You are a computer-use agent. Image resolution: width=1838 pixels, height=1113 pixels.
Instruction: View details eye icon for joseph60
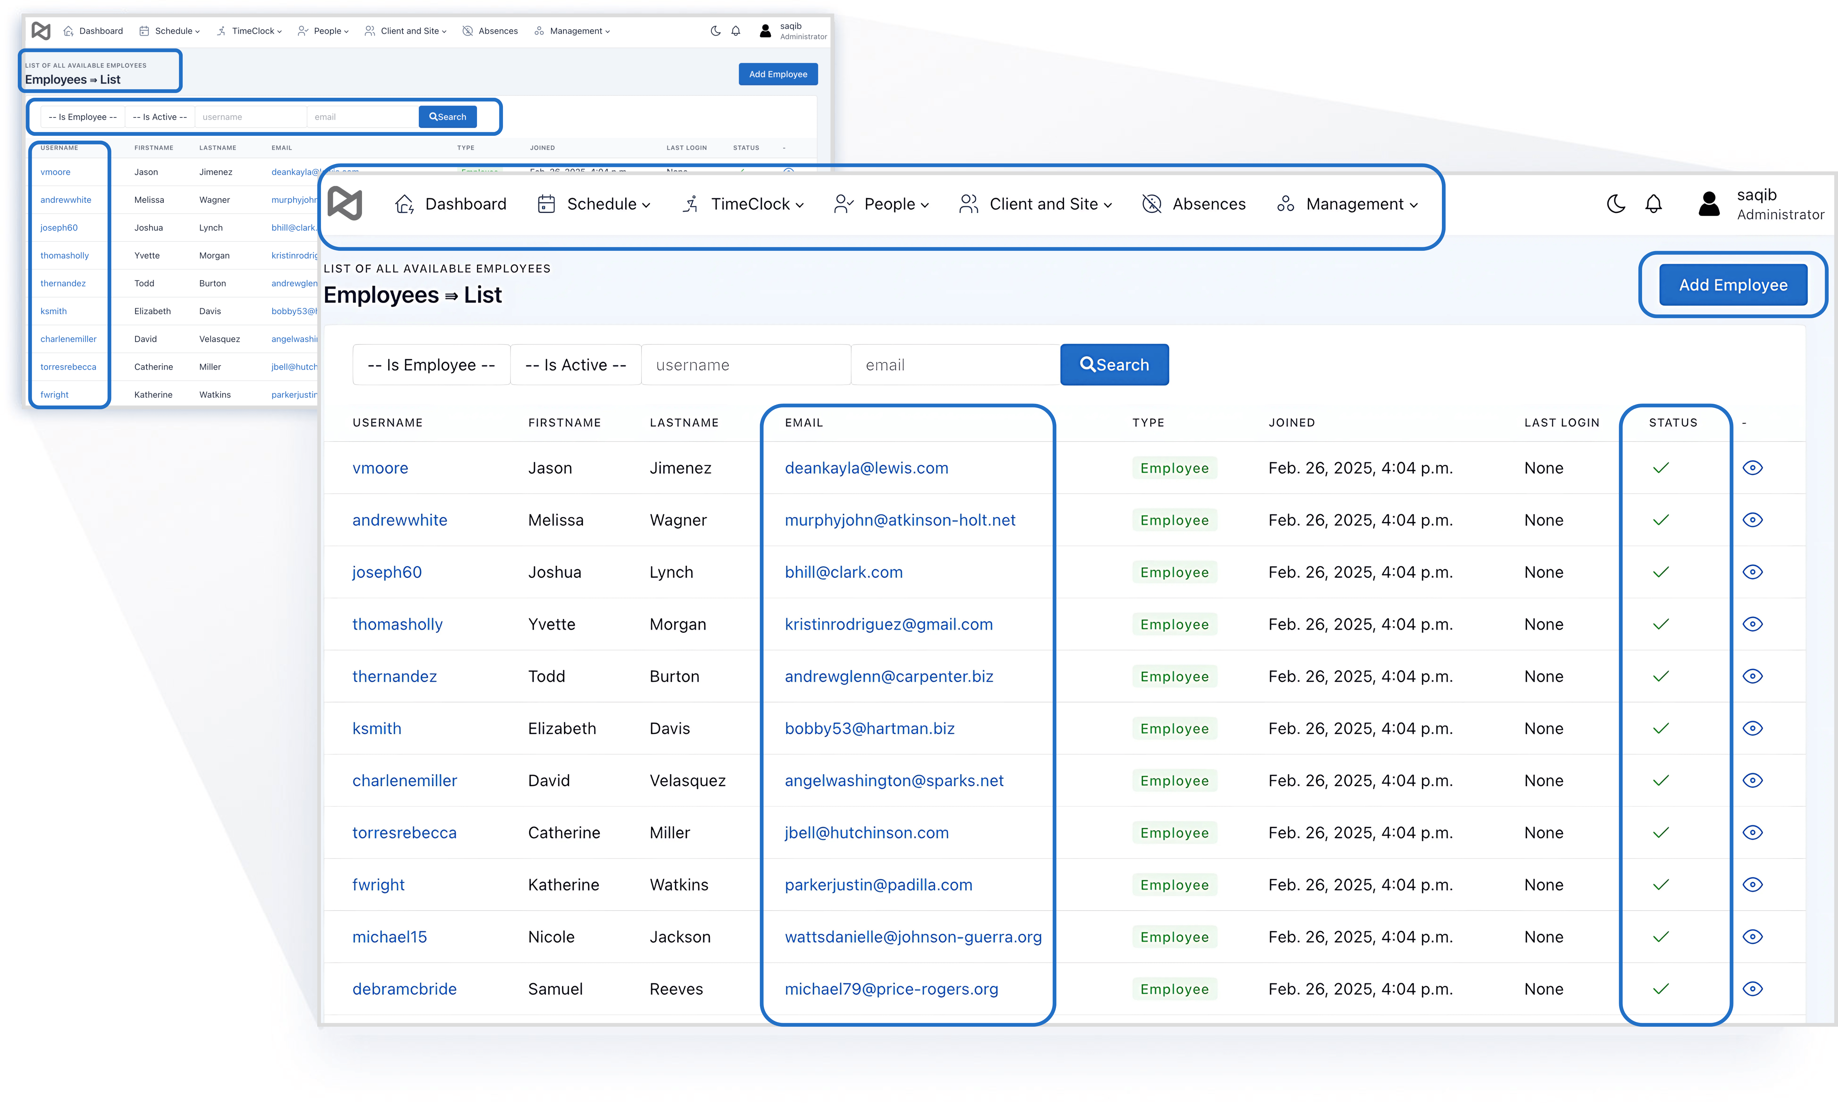click(x=1752, y=572)
